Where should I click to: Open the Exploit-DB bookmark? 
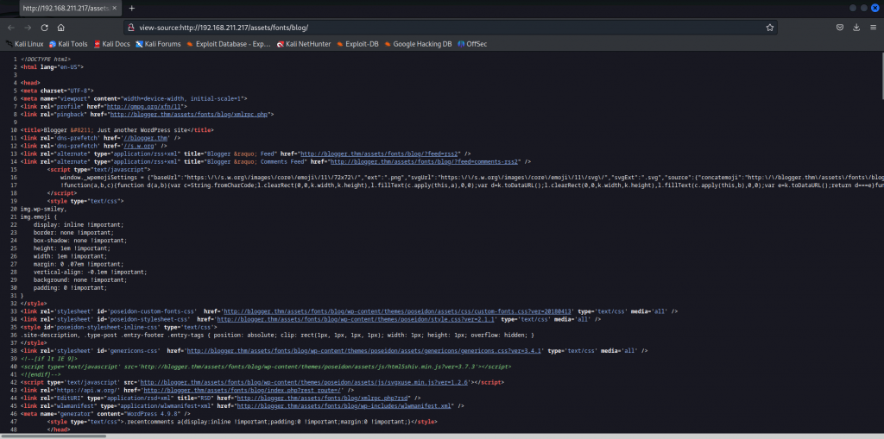click(357, 44)
